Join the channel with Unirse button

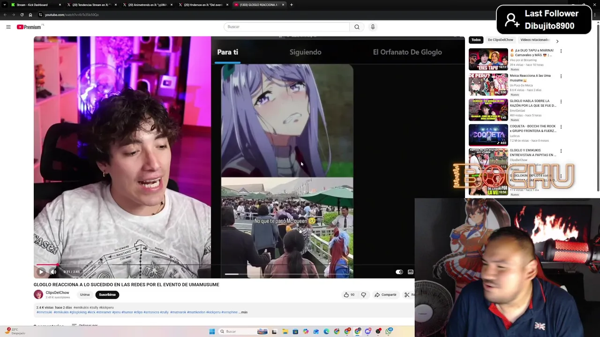point(85,295)
